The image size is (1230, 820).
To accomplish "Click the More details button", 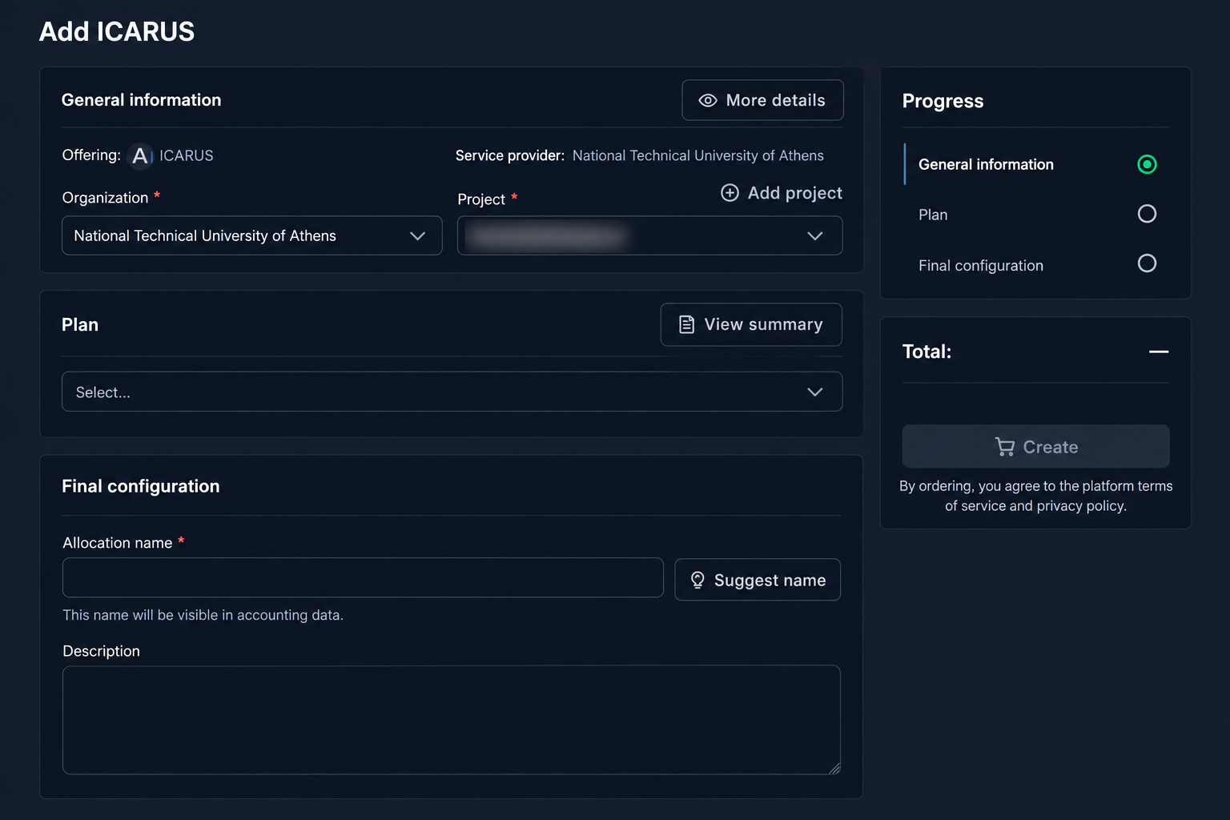I will pos(762,100).
